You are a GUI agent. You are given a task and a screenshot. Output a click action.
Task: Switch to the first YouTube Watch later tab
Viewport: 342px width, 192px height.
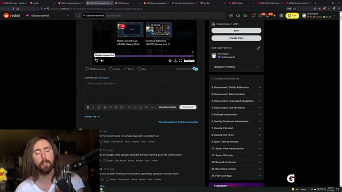14,3
